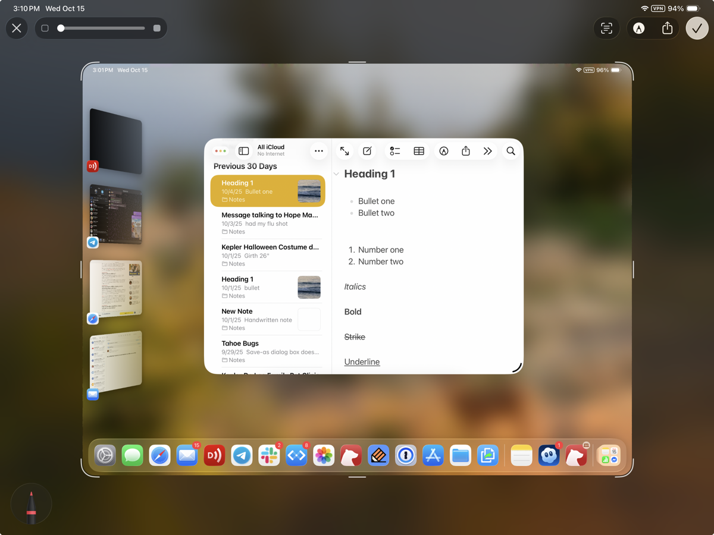
Task: Open the ellipsis menu right of the notes list
Action: tap(319, 151)
